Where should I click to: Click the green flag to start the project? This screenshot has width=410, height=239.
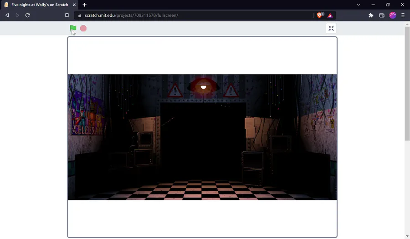(73, 28)
